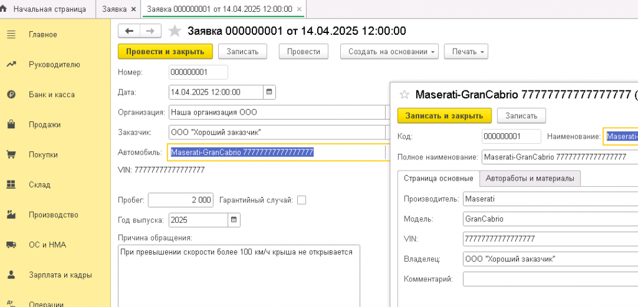
Task: Click the Провести button
Action: (x=303, y=52)
